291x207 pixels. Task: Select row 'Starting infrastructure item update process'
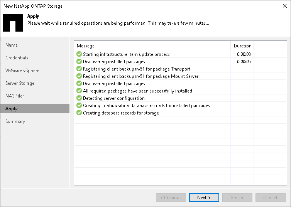pyautogui.click(x=181, y=54)
